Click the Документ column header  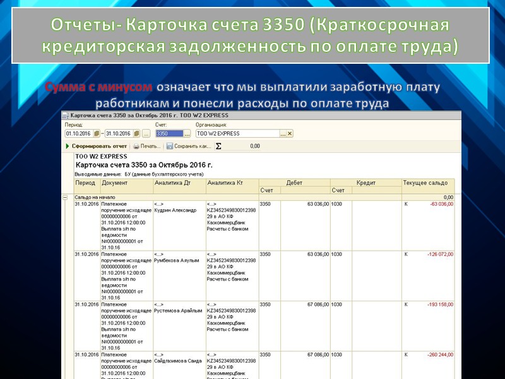pos(127,186)
